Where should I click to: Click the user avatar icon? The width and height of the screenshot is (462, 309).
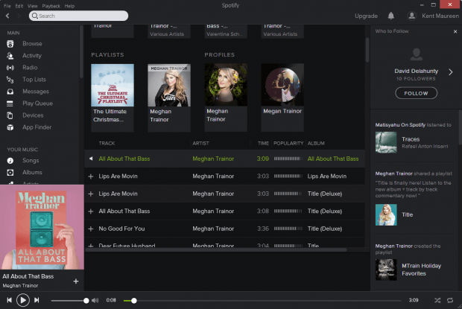pos(411,16)
